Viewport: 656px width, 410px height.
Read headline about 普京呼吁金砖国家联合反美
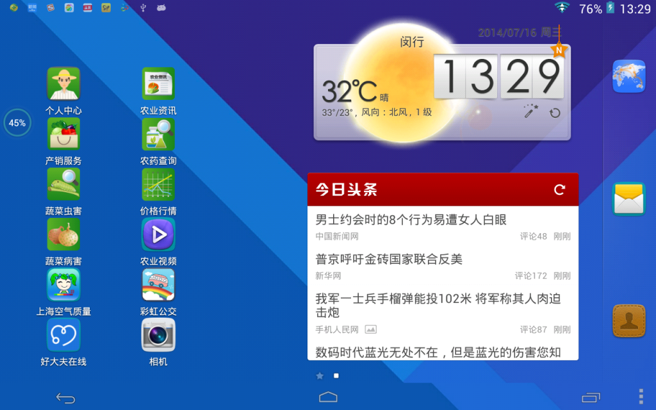388,259
